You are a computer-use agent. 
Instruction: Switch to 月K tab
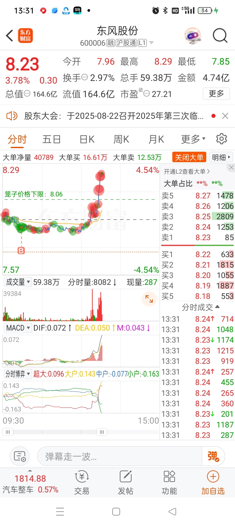pyautogui.click(x=156, y=139)
